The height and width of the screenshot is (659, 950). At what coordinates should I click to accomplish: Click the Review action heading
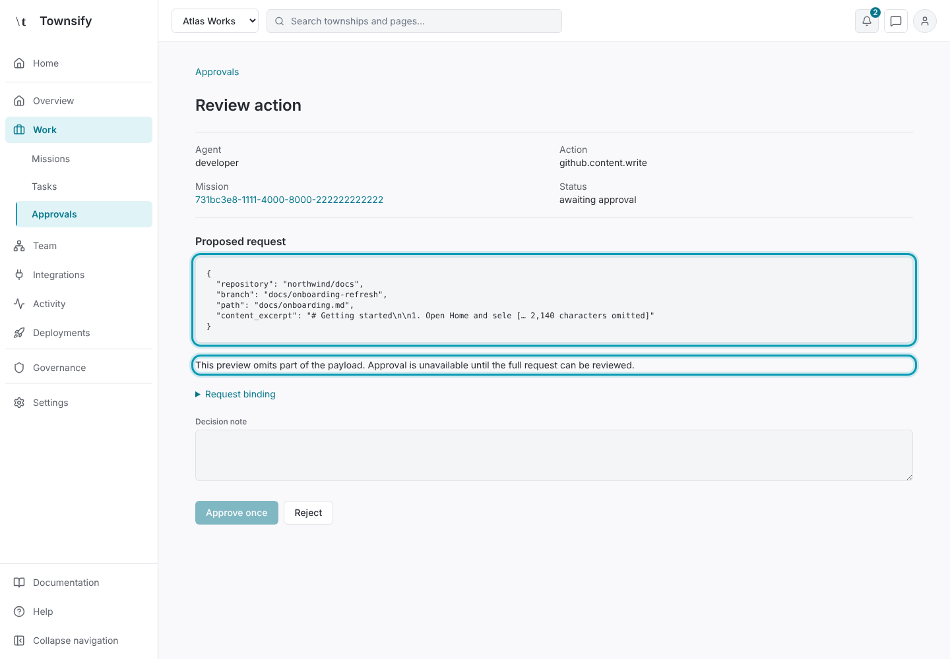coord(248,105)
